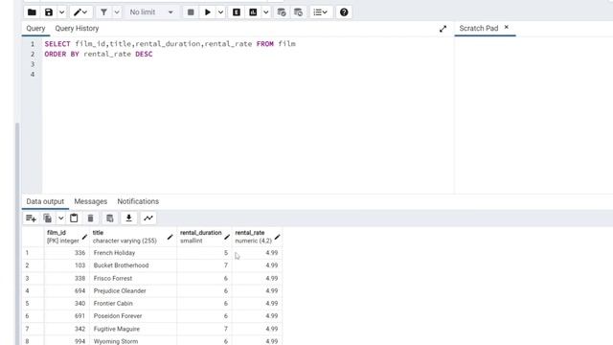Stop the running query
Image resolution: width=613 pixels, height=345 pixels.
(191, 12)
